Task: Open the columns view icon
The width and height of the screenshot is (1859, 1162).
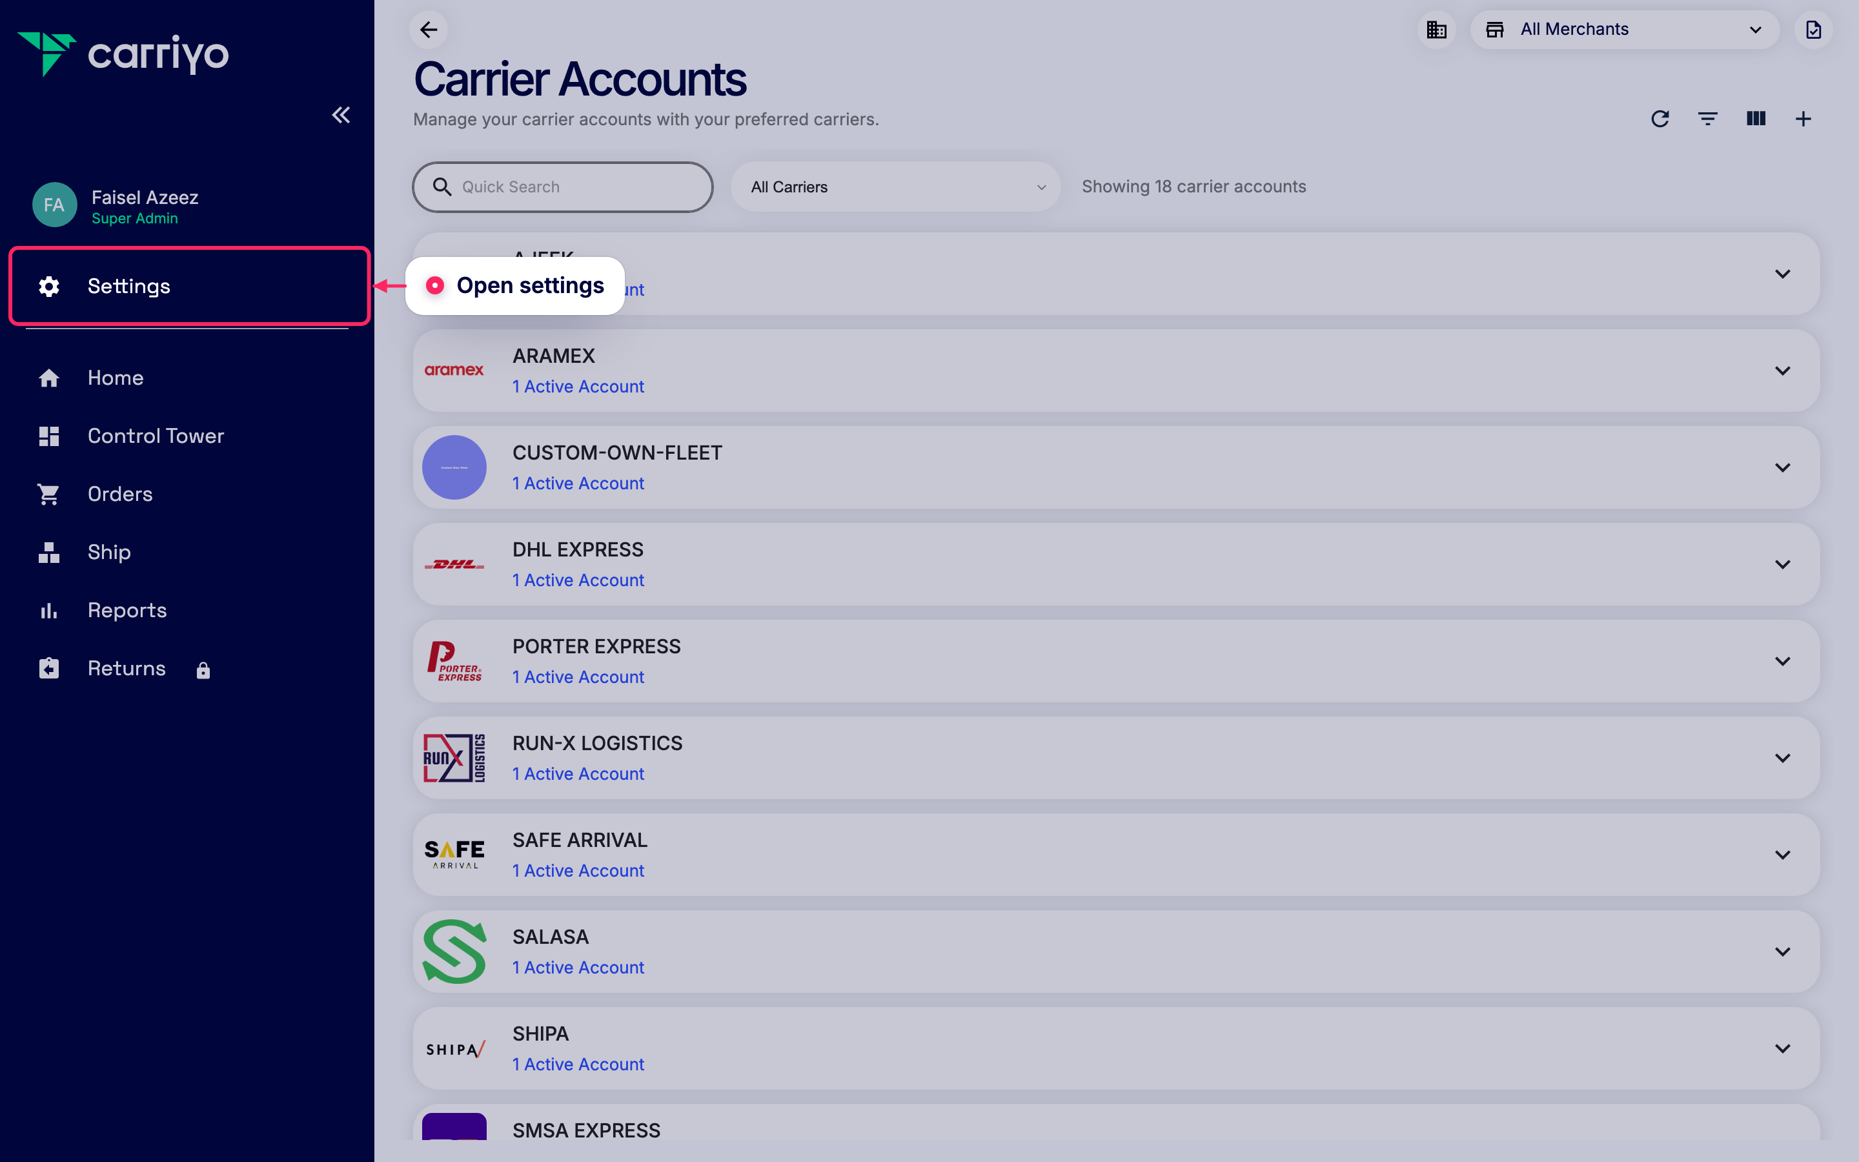Action: pyautogui.click(x=1756, y=119)
